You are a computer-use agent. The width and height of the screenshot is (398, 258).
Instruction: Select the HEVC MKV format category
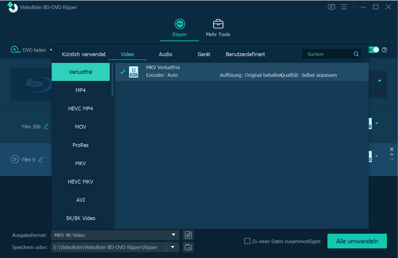(x=81, y=182)
